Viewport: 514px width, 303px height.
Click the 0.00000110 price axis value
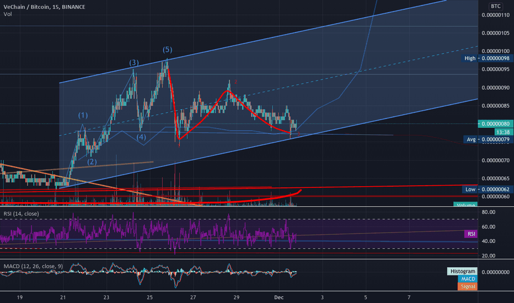tap(496, 15)
